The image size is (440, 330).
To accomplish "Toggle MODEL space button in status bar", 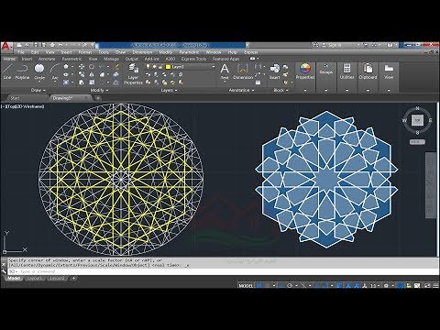I will tap(246, 286).
